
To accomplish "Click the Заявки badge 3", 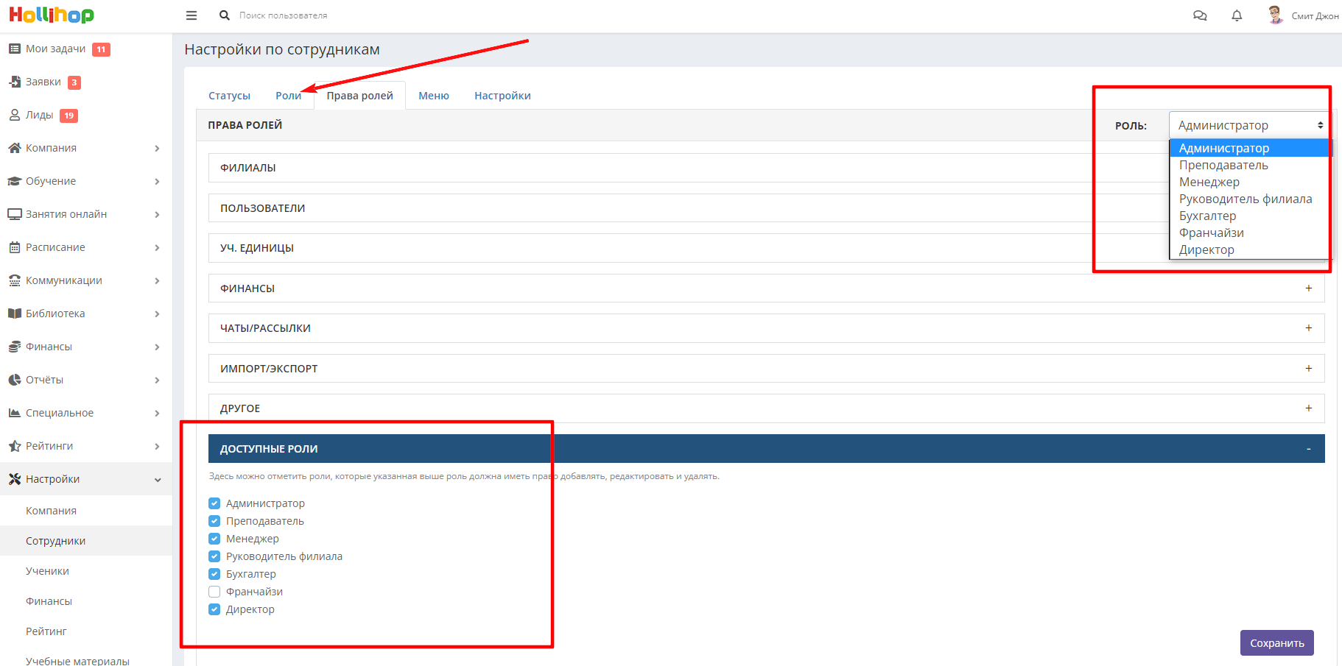I will tap(74, 82).
